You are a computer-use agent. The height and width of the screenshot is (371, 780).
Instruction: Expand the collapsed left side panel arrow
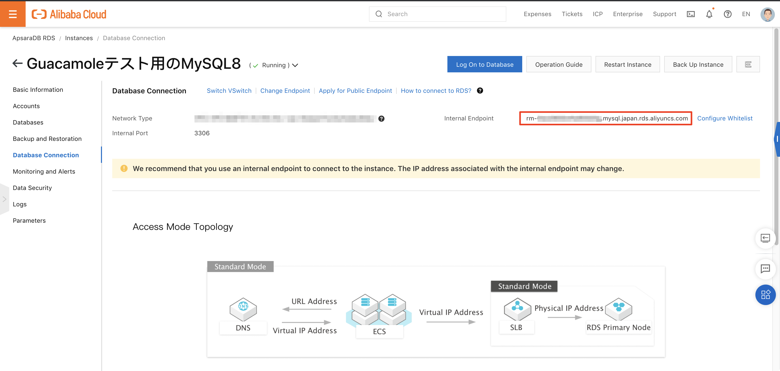tap(5, 199)
